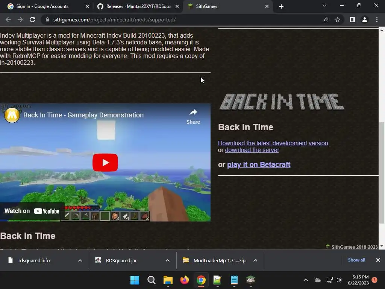Open Chrome three-dot menu
The height and width of the screenshot is (289, 385).
(377, 20)
